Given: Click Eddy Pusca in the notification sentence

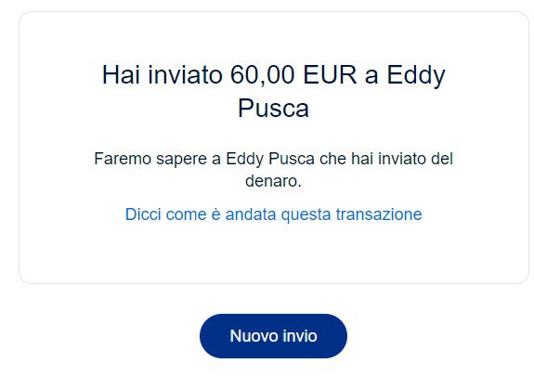Looking at the screenshot, I should point(270,159).
